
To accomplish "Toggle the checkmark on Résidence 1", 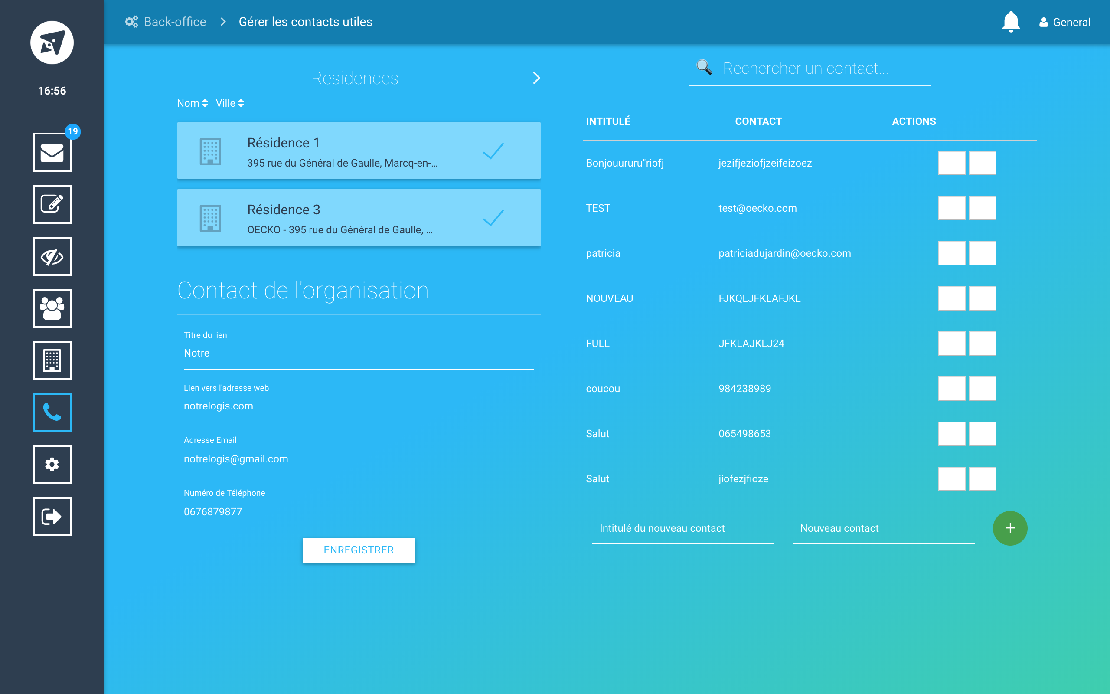I will [493, 151].
